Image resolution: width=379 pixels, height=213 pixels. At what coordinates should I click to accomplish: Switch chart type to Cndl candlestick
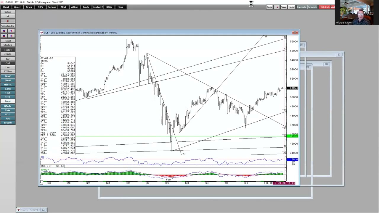8,63
